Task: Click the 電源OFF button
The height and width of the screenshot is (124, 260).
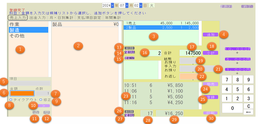Action: tap(226, 6)
